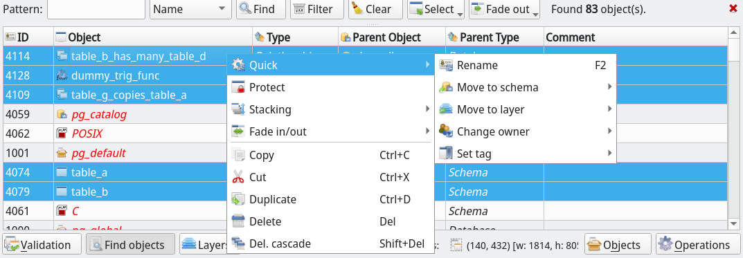743x258 pixels.
Task: Open the Stacking submenu entry
Action: 329,109
